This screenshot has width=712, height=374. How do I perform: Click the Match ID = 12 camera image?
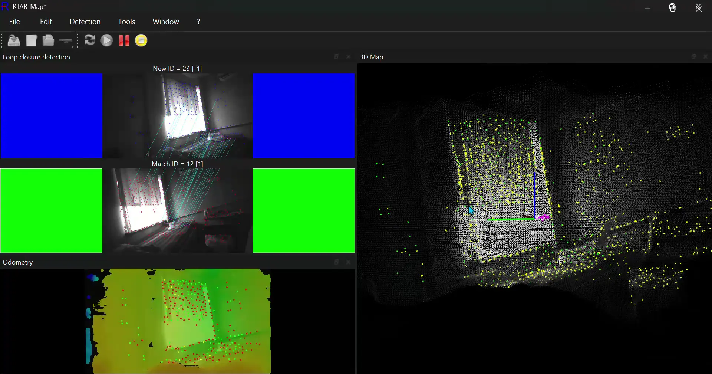(178, 211)
